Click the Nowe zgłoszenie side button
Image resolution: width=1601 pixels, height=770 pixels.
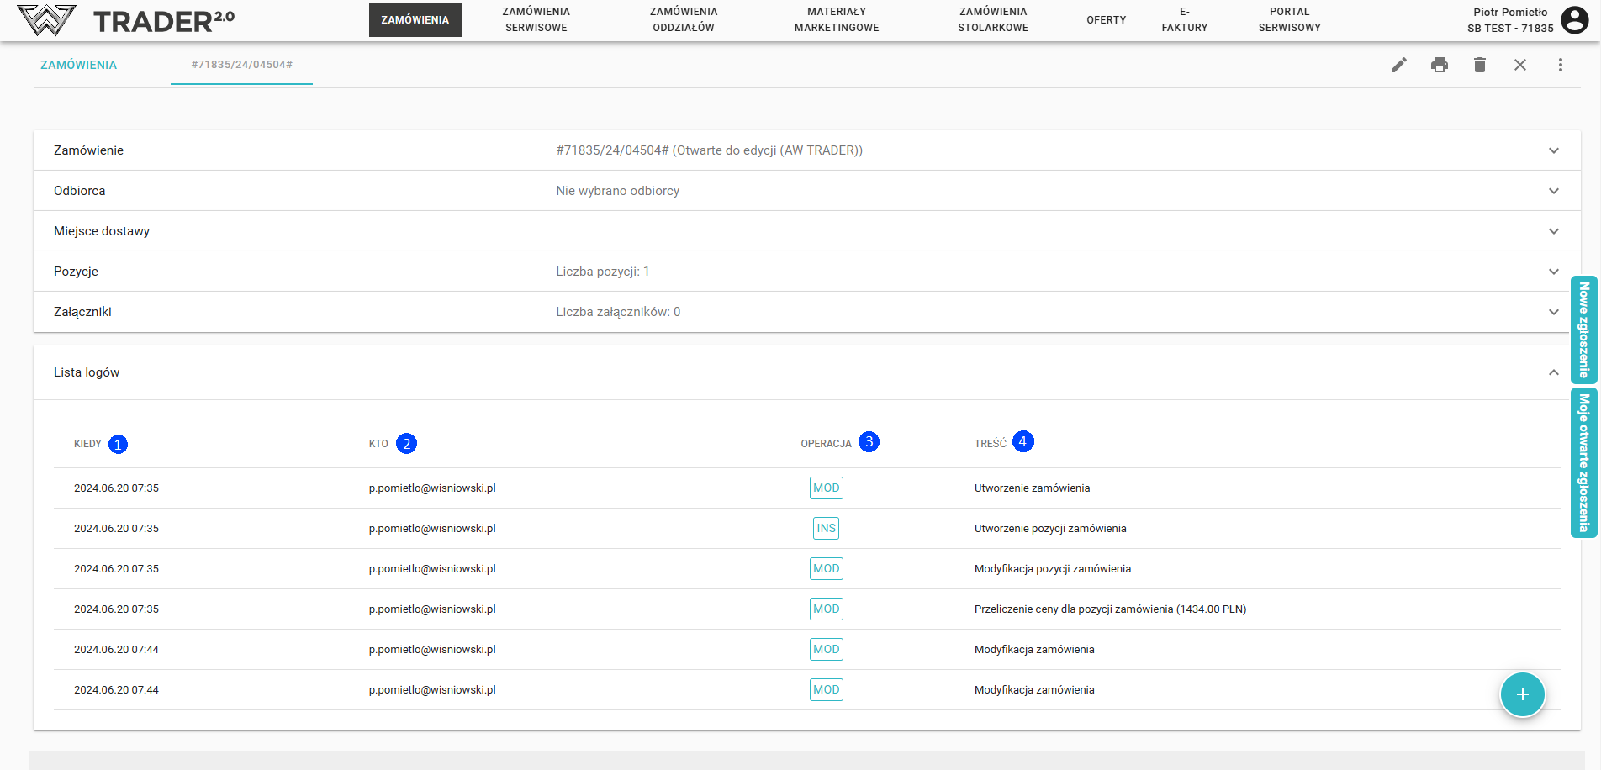coord(1583,330)
